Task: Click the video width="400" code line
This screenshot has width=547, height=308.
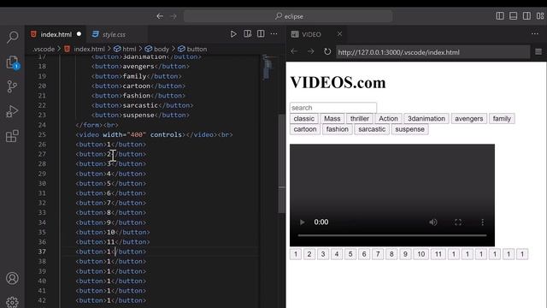Action: point(155,134)
